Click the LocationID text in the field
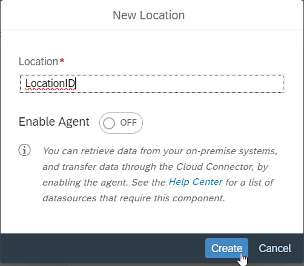Image resolution: width=304 pixels, height=266 pixels. pos(50,83)
